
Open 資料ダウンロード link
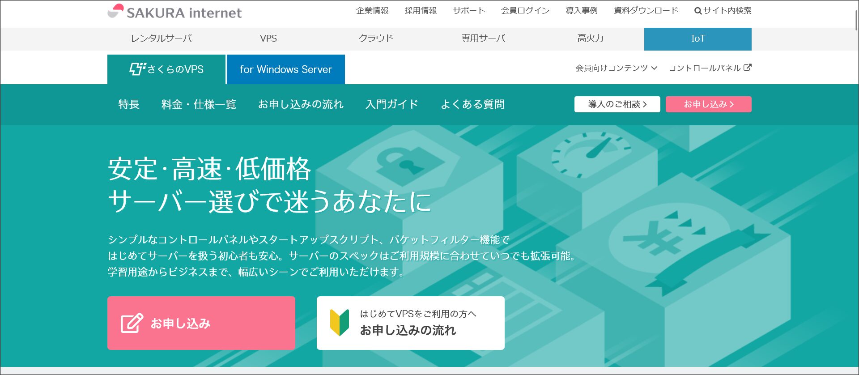pyautogui.click(x=646, y=10)
